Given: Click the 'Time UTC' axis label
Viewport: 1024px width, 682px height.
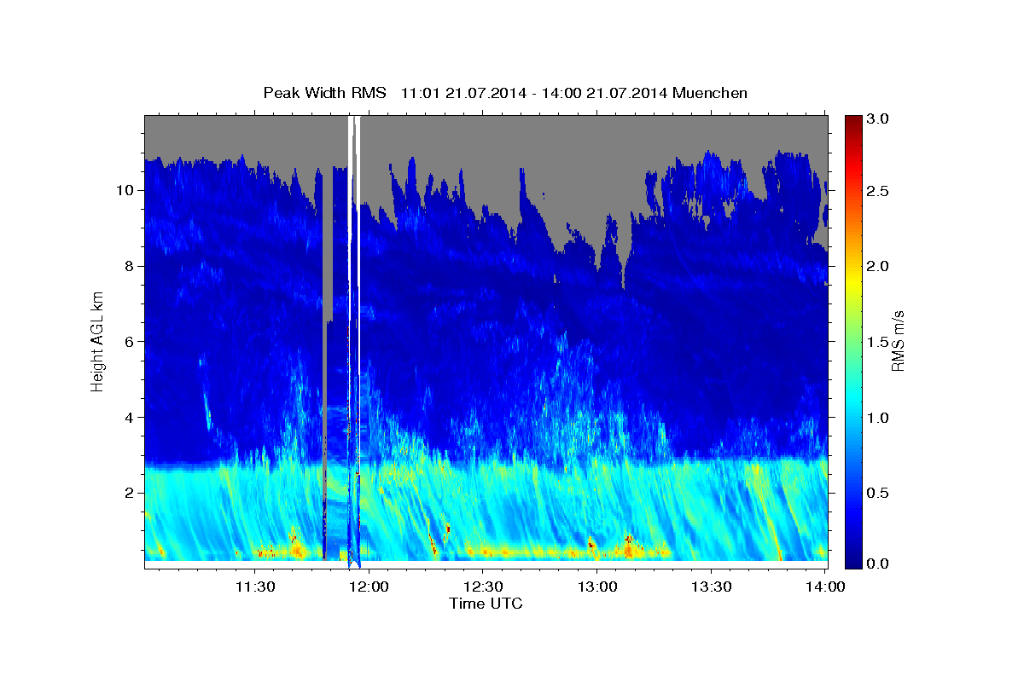Looking at the screenshot, I should 486,604.
